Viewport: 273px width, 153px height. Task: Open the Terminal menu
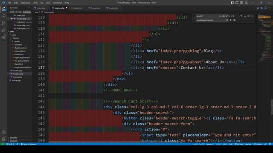[x=58, y=3]
